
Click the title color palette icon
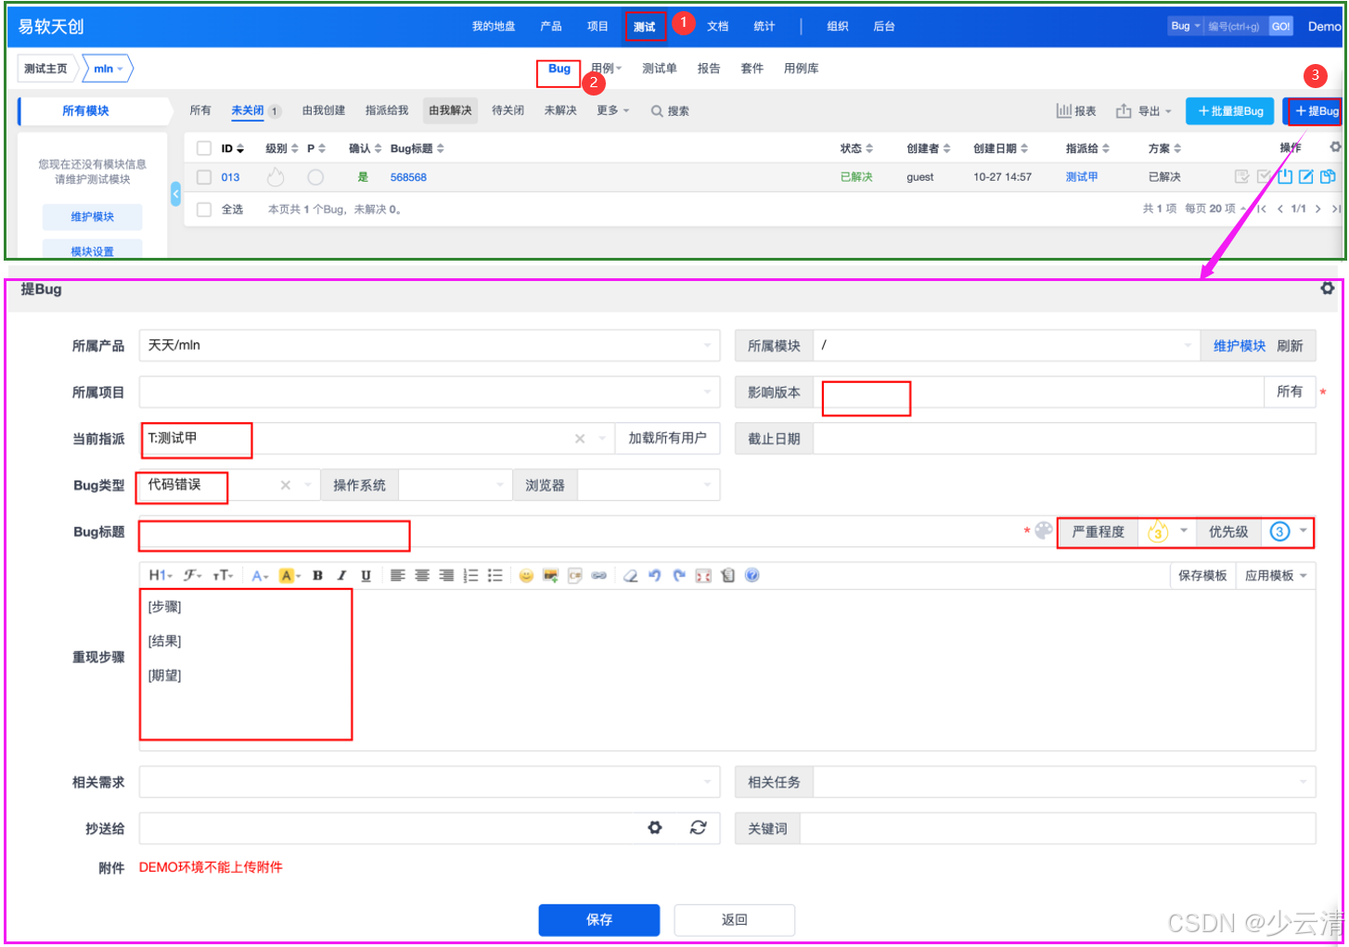(1044, 531)
